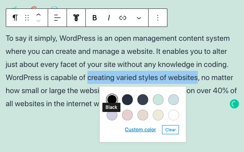The height and width of the screenshot is (152, 244).
Task: Choose the pale mint green swatch
Action: [158, 100]
